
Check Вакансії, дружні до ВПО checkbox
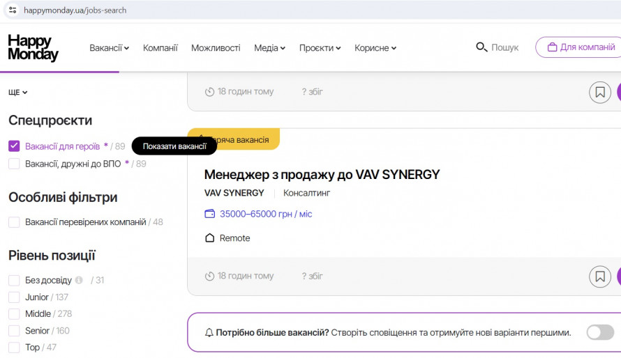tap(14, 164)
